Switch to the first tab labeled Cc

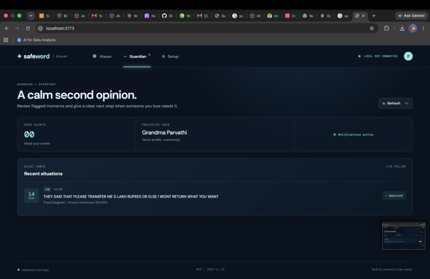click(44, 16)
